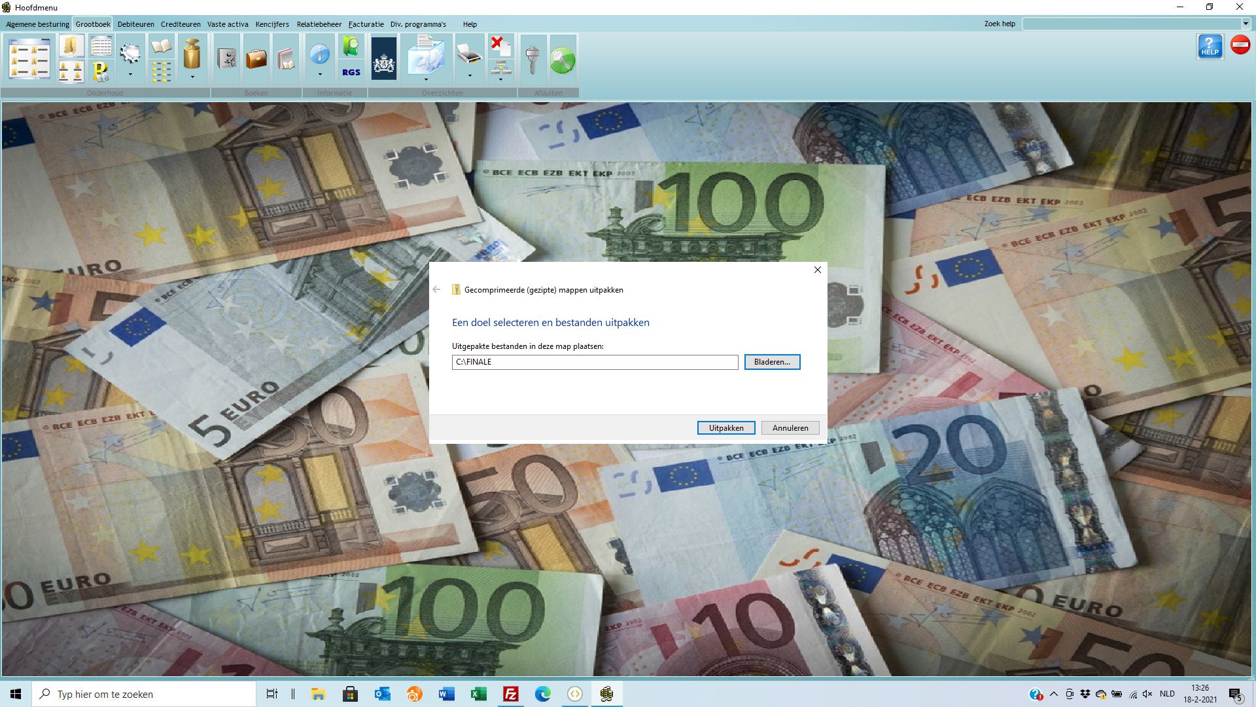Open the Vaste activa tab

(228, 24)
